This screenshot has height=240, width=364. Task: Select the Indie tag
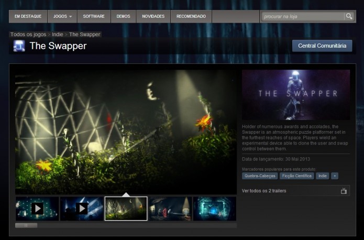point(323,176)
